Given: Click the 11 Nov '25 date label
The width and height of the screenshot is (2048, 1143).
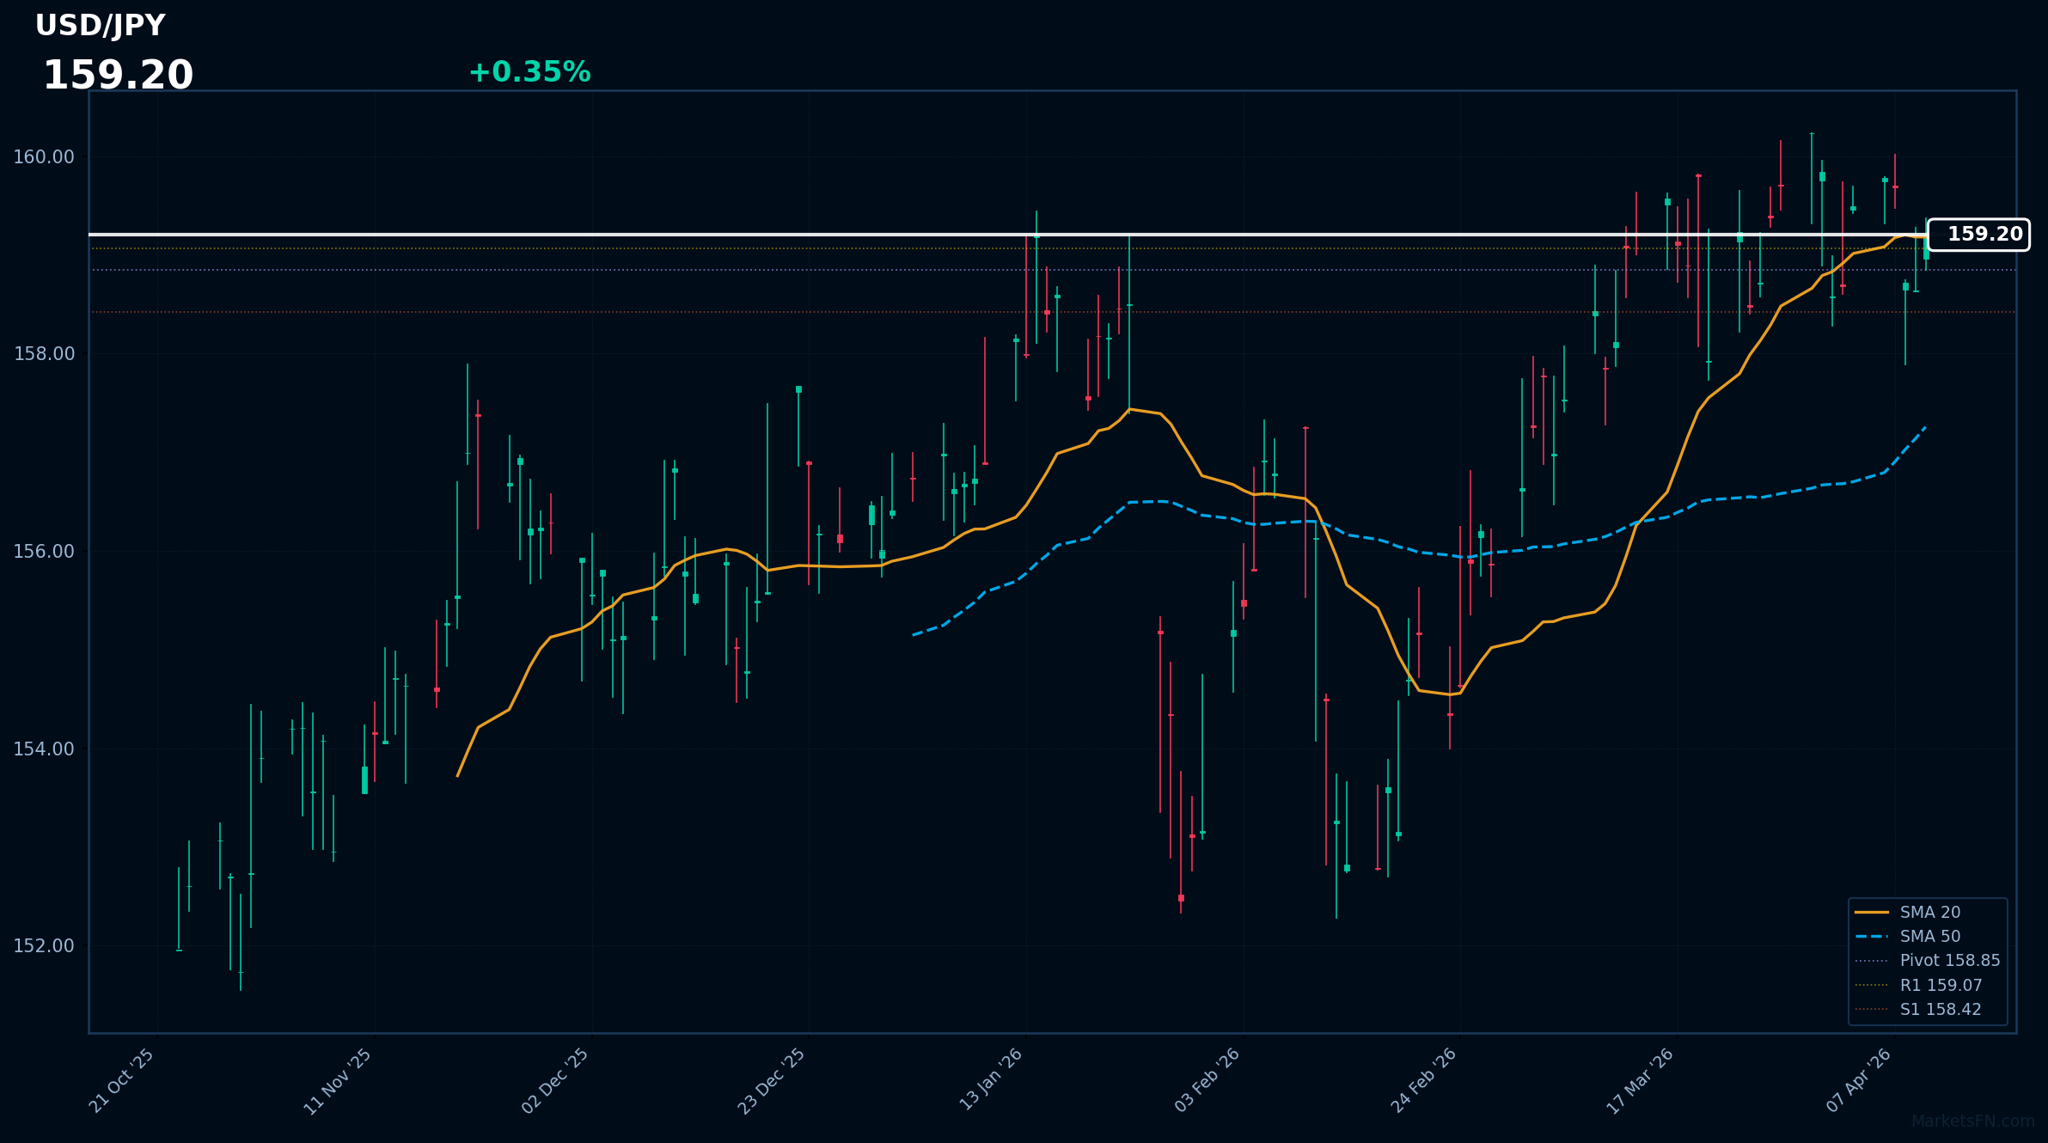Looking at the screenshot, I should 339,1080.
